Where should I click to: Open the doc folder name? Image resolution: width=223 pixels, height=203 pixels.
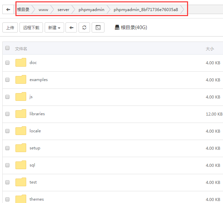33,63
